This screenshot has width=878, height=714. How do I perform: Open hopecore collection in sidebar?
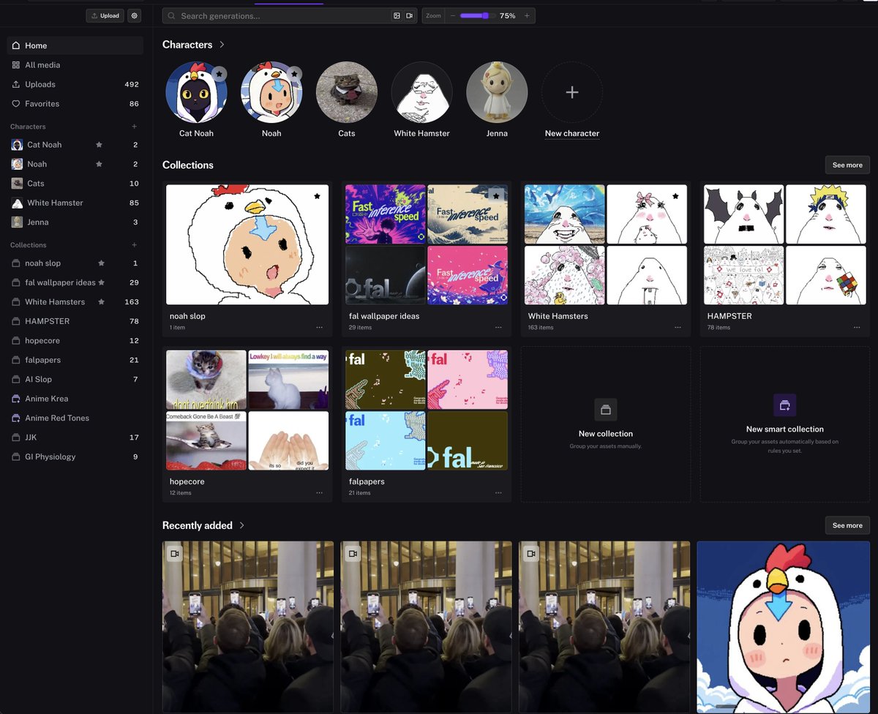75,340
